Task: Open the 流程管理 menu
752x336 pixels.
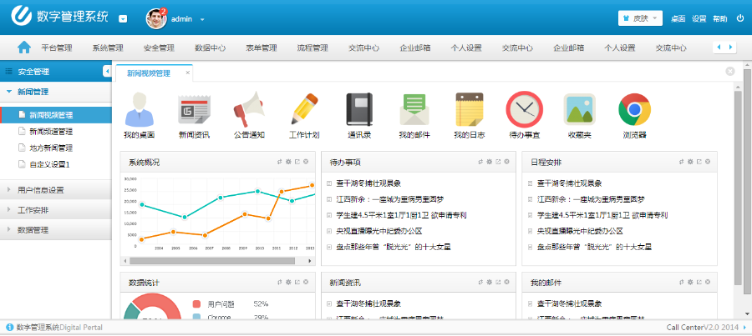Action: [312, 48]
